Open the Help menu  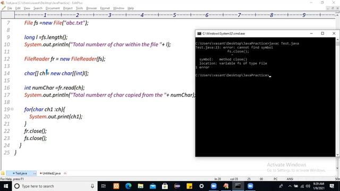131,8
